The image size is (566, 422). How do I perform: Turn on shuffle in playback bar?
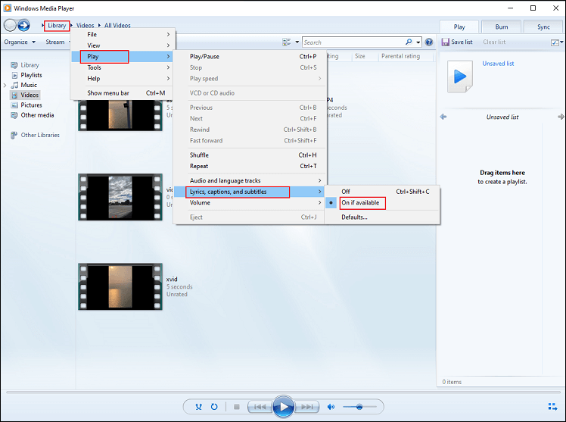pos(198,407)
